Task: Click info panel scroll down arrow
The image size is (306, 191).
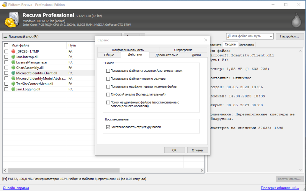Action: click(300, 170)
